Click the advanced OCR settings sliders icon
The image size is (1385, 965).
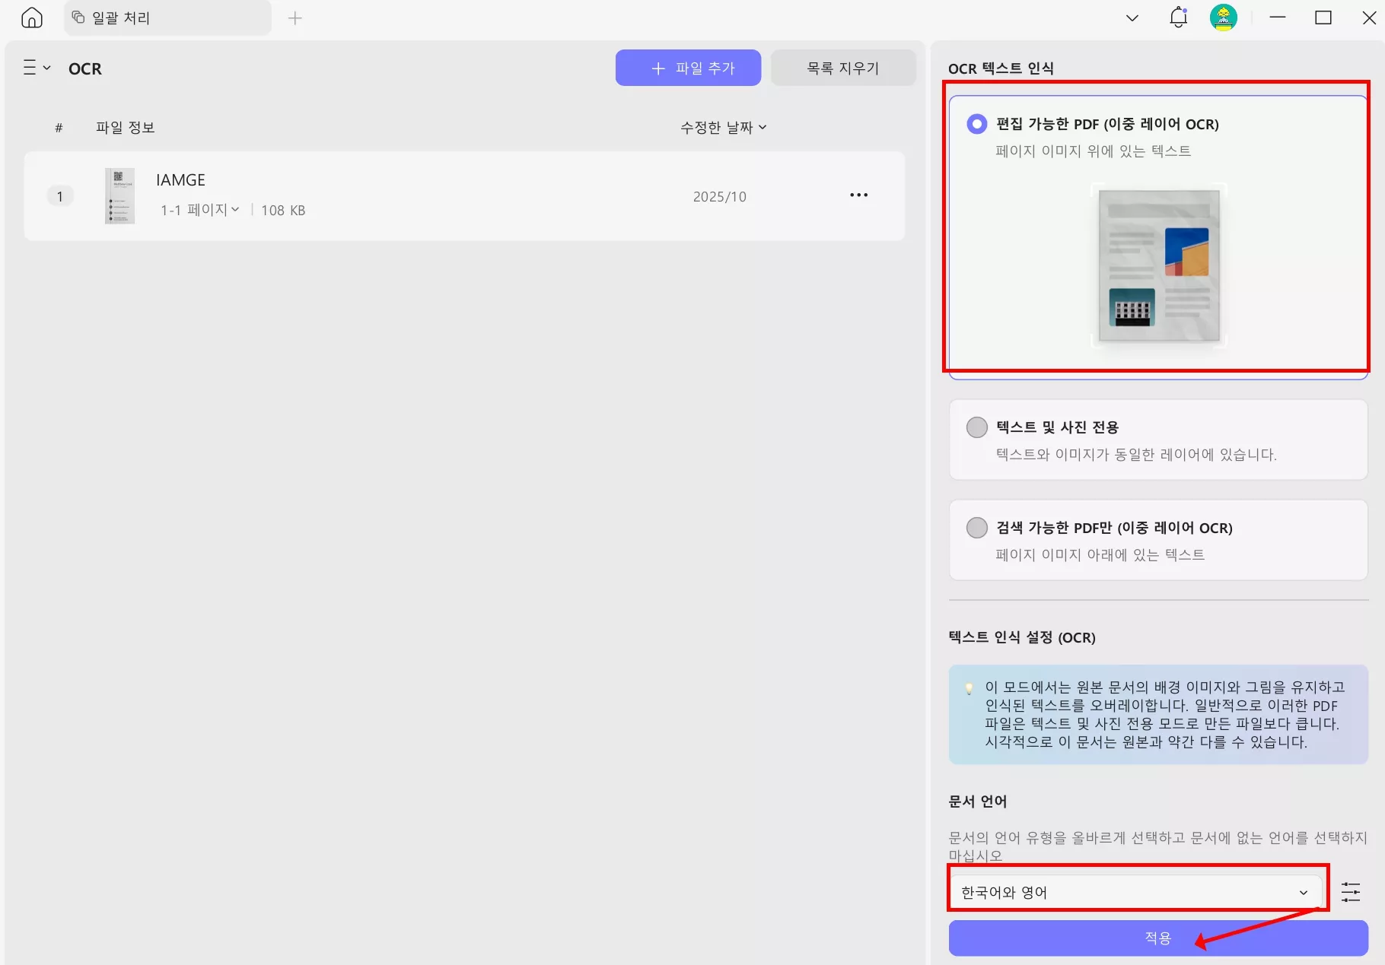click(1351, 890)
